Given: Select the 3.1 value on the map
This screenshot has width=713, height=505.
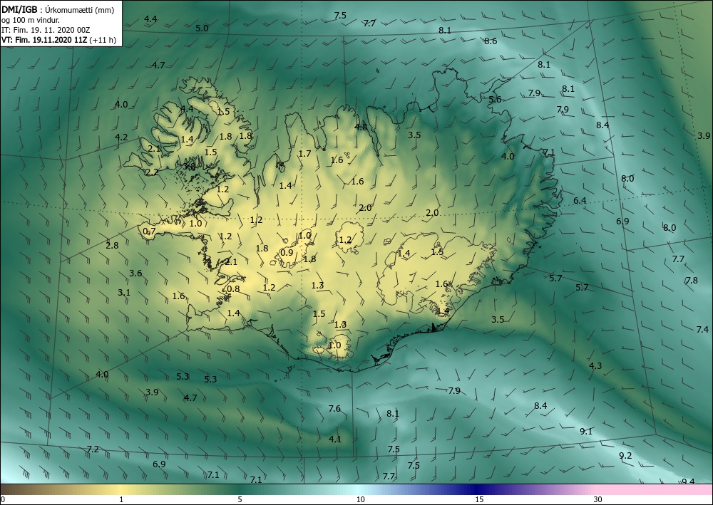Looking at the screenshot, I should (x=124, y=293).
